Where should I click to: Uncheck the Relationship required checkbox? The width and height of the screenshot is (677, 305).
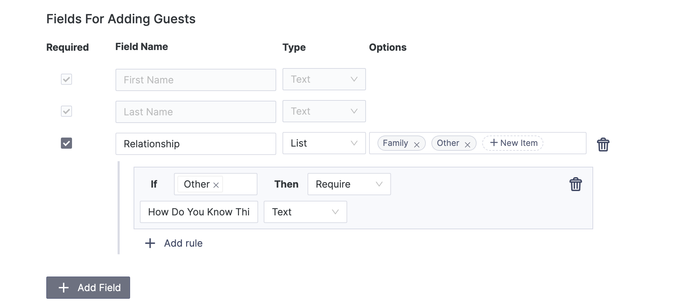(66, 143)
